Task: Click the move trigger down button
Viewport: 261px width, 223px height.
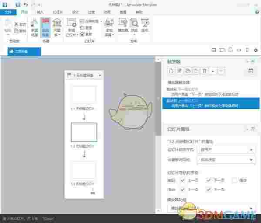Action: 221,71
